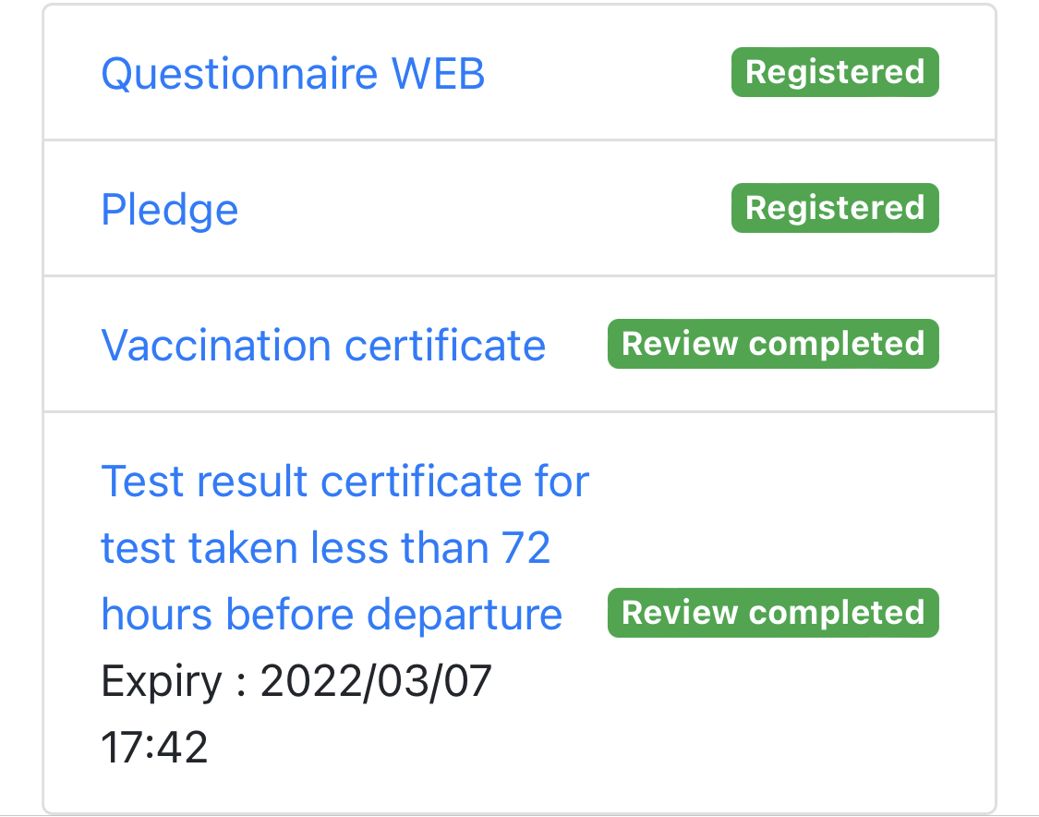
Task: Click the 'Test result certificate for' line
Action: [x=344, y=482]
